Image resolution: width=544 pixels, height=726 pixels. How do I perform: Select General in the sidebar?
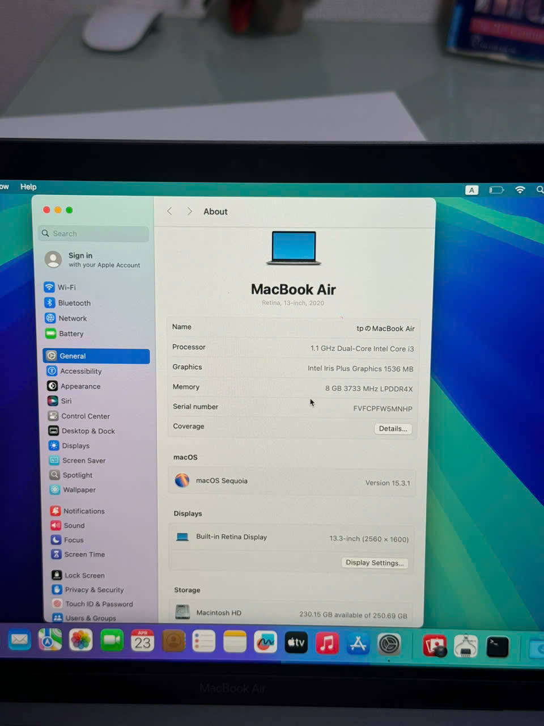pyautogui.click(x=96, y=356)
